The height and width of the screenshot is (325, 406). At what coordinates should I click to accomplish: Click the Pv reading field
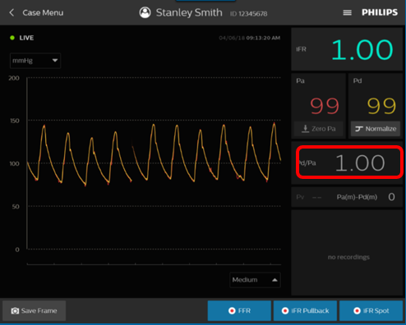[x=309, y=197]
